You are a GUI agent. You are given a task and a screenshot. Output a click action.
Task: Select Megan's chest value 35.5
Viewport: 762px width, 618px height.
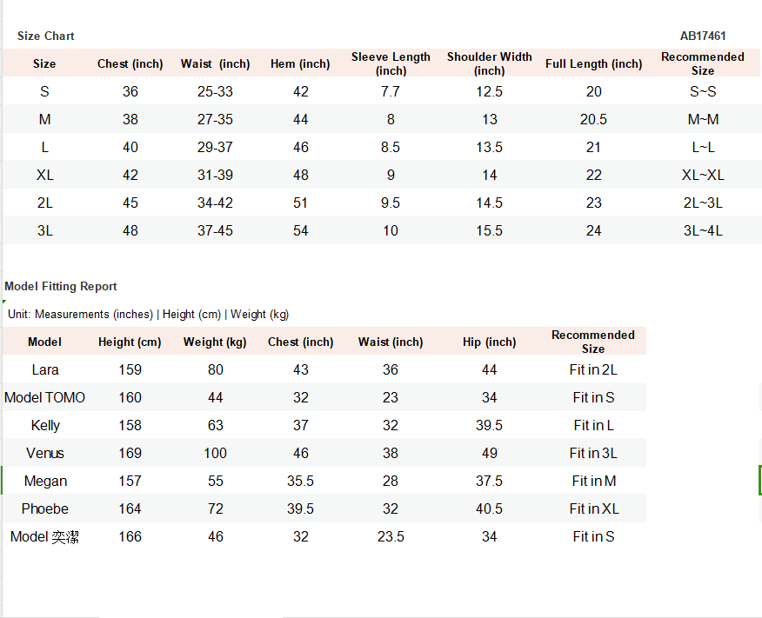point(300,481)
